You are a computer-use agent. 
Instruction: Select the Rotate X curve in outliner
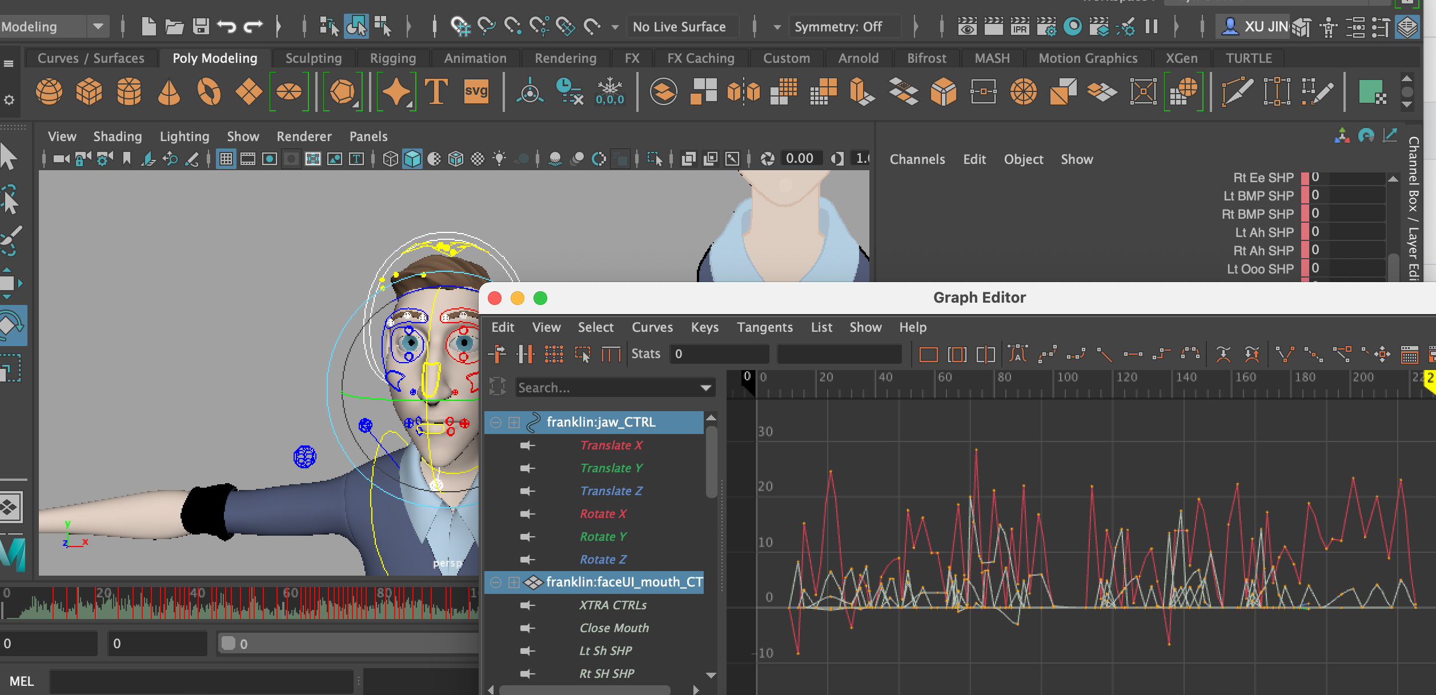click(603, 514)
